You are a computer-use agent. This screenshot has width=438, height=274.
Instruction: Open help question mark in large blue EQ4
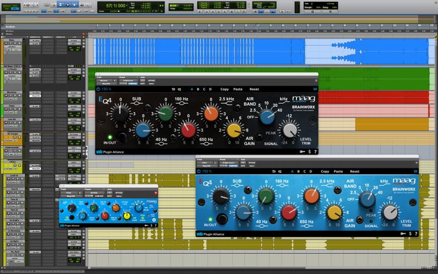point(416,233)
